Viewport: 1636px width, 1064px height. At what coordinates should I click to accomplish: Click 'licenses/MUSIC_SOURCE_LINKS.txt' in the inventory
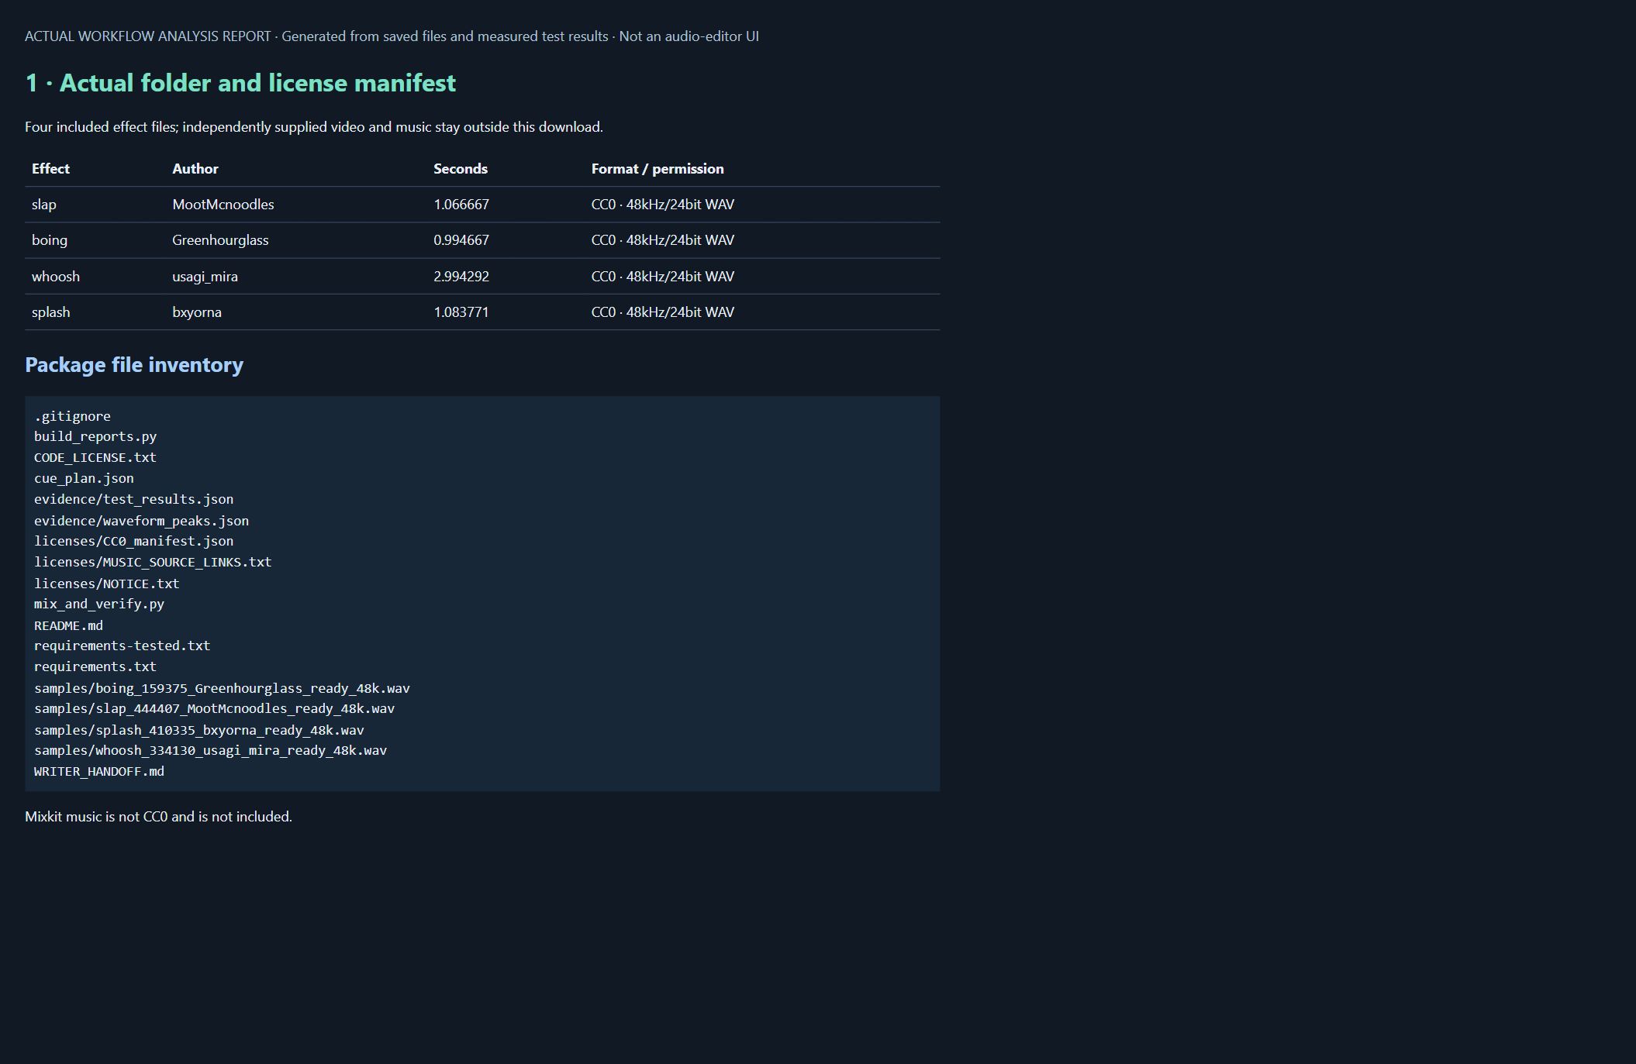(x=153, y=563)
